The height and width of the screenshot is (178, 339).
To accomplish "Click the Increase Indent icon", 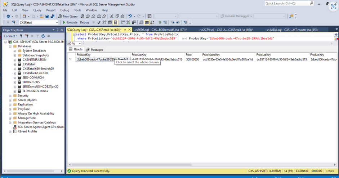I will (178, 22).
